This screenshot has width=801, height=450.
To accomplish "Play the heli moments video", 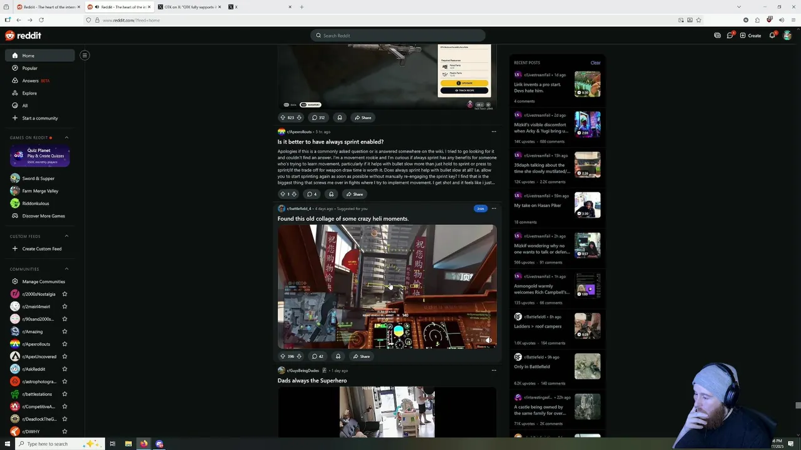I will (x=387, y=286).
